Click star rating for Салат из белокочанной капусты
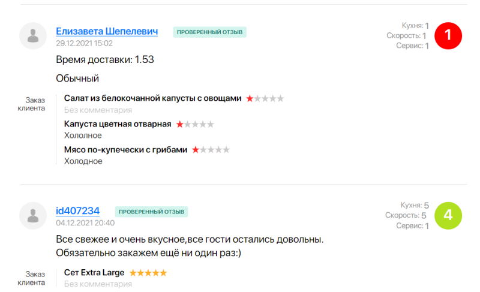The width and height of the screenshot is (480, 292). pyautogui.click(x=265, y=98)
